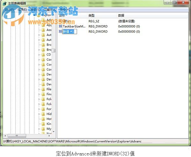This screenshot has width=191, height=157.
Task: Click the folder icon of CD key
Action: [43, 55]
